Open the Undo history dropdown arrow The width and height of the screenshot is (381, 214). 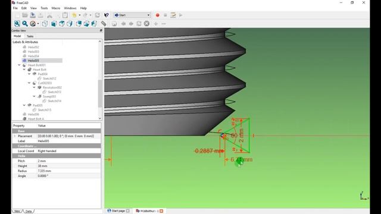(x=80, y=15)
